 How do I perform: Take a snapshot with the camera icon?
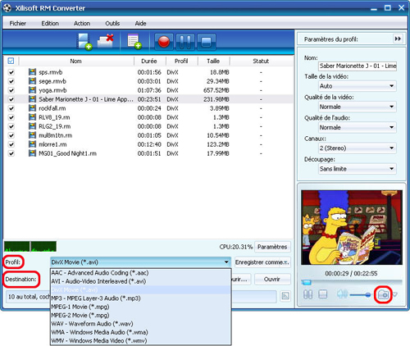pyautogui.click(x=383, y=294)
